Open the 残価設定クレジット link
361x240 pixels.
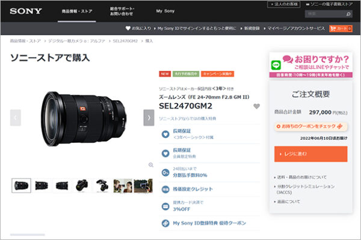coord(193,189)
